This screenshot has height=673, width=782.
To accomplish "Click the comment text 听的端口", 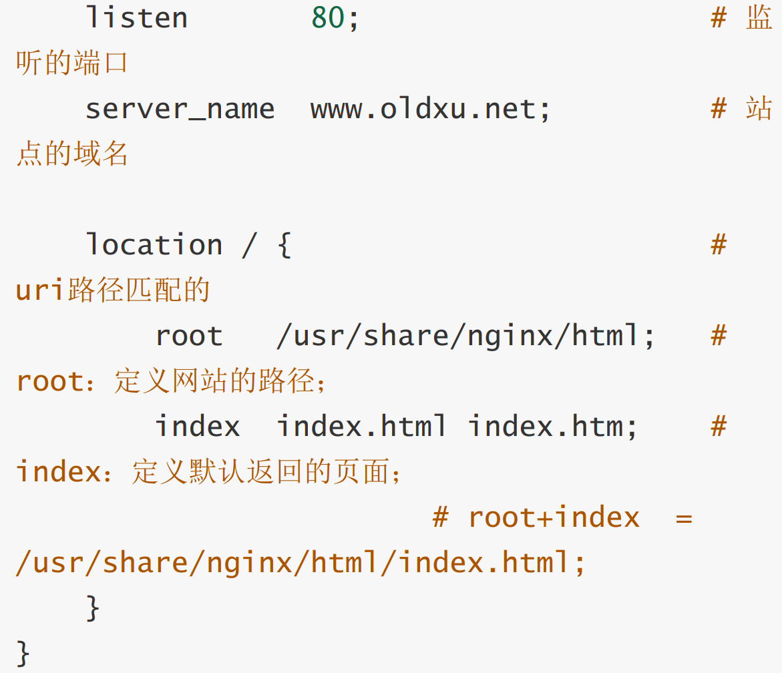I will tap(71, 63).
